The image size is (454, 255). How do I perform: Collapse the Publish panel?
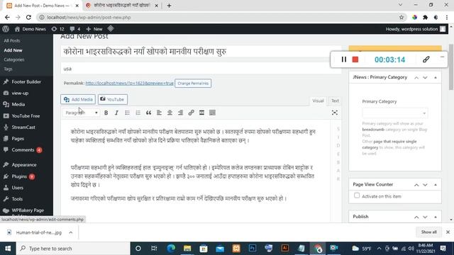click(x=435, y=217)
